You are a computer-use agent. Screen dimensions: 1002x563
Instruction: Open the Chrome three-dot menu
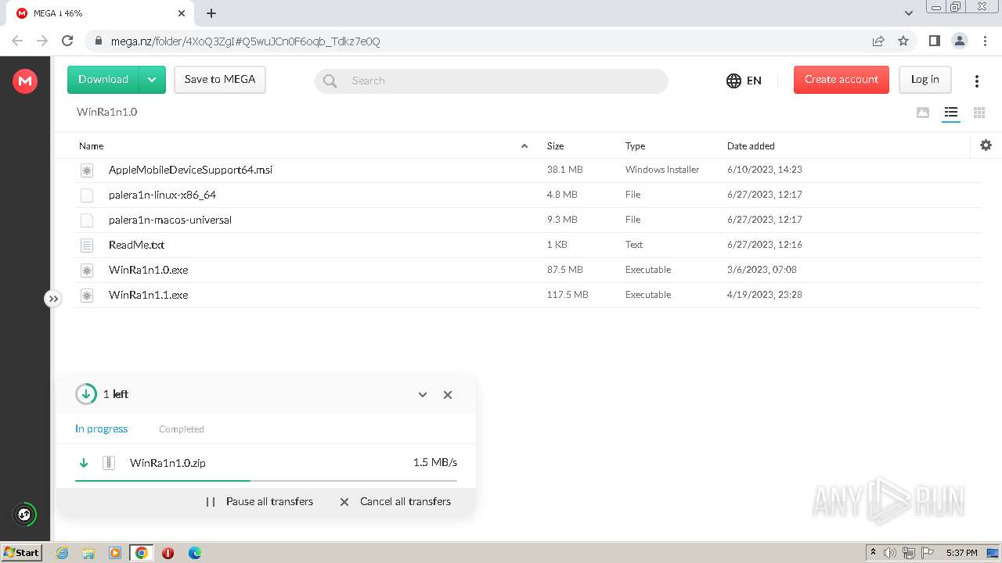(x=984, y=41)
